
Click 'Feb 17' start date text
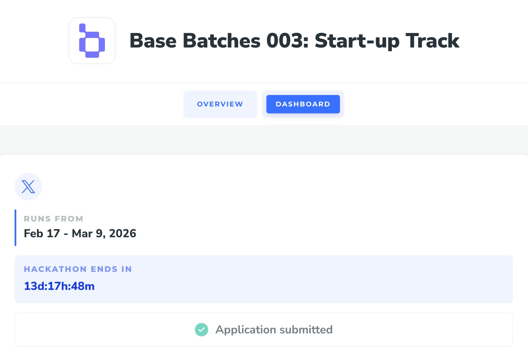point(42,234)
